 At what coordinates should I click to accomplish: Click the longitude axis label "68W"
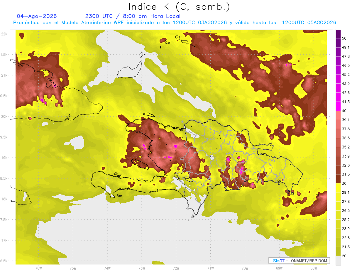point(314,268)
